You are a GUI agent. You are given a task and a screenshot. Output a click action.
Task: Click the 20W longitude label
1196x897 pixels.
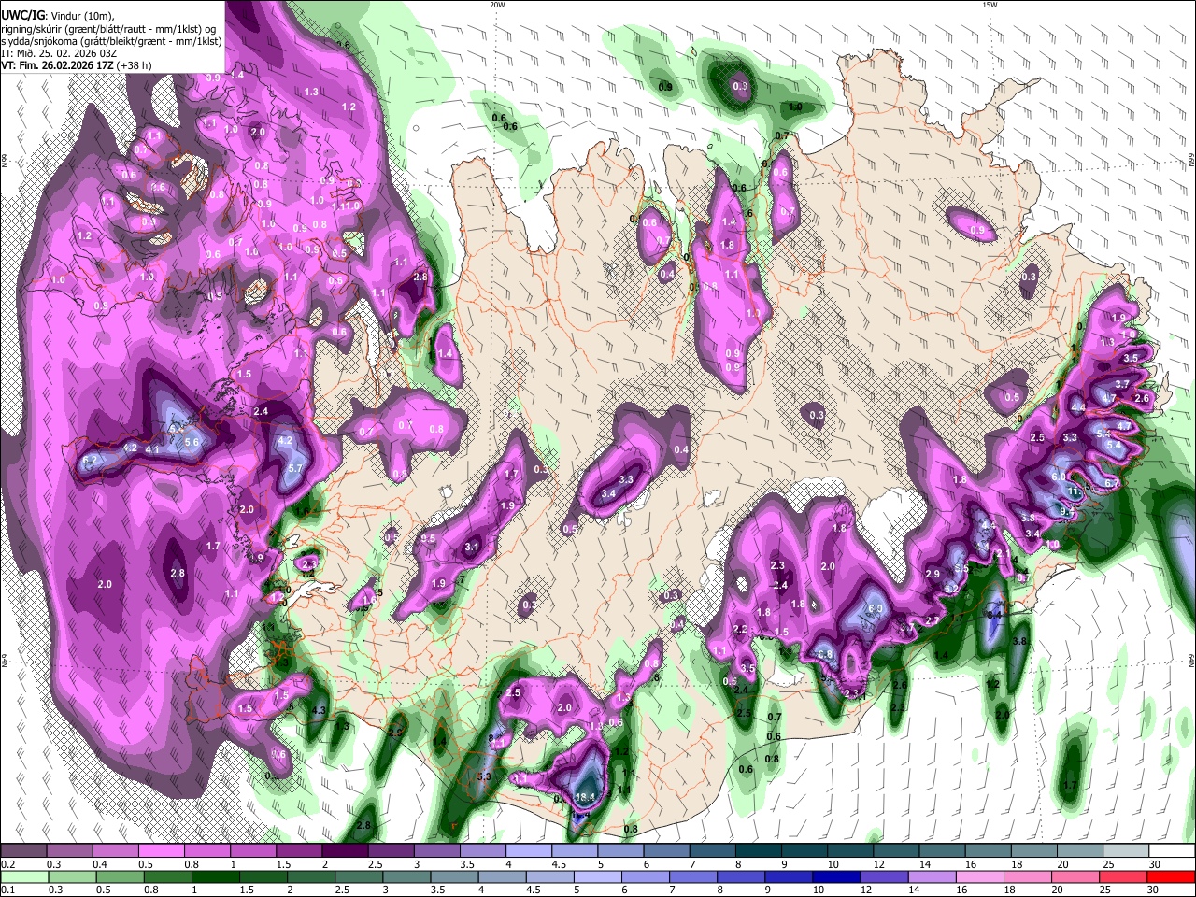498,5
